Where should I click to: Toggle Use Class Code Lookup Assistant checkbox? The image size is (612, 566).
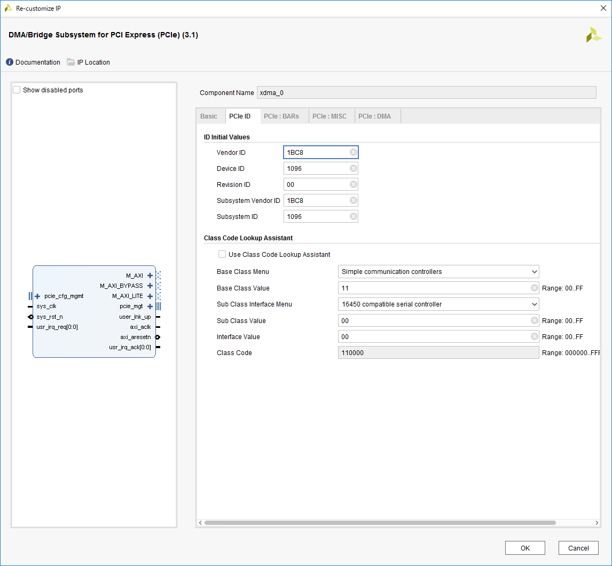click(x=222, y=255)
